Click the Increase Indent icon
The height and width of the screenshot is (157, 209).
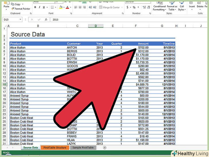pyautogui.click(x=95, y=7)
